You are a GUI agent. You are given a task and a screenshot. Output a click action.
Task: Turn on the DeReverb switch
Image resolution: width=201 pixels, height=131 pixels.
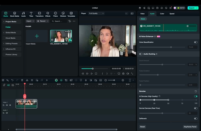[x=196, y=119]
